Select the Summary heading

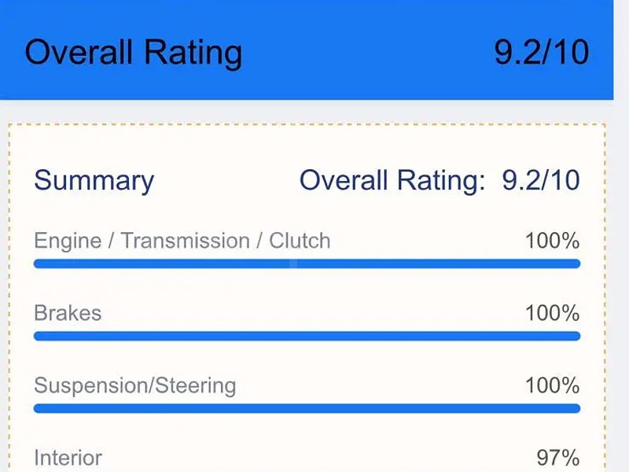tap(94, 180)
